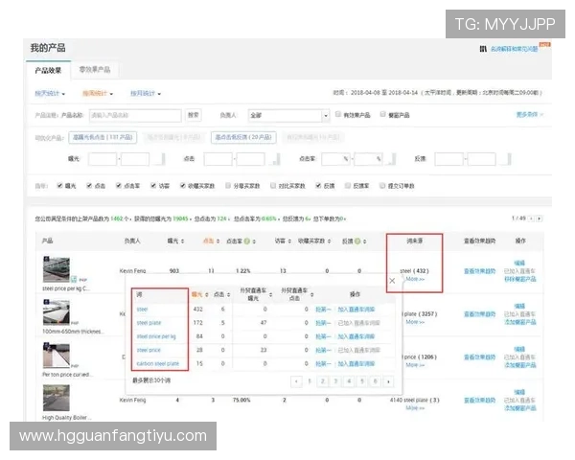Open High Quality Boiler product thumbnail
The image size is (575, 460).
[57, 399]
